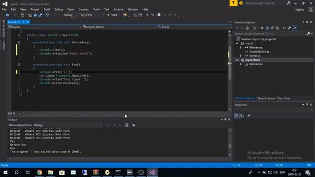This screenshot has height=177, width=315.
Task: Open the notifications flag icon
Action: (x=233, y=3)
